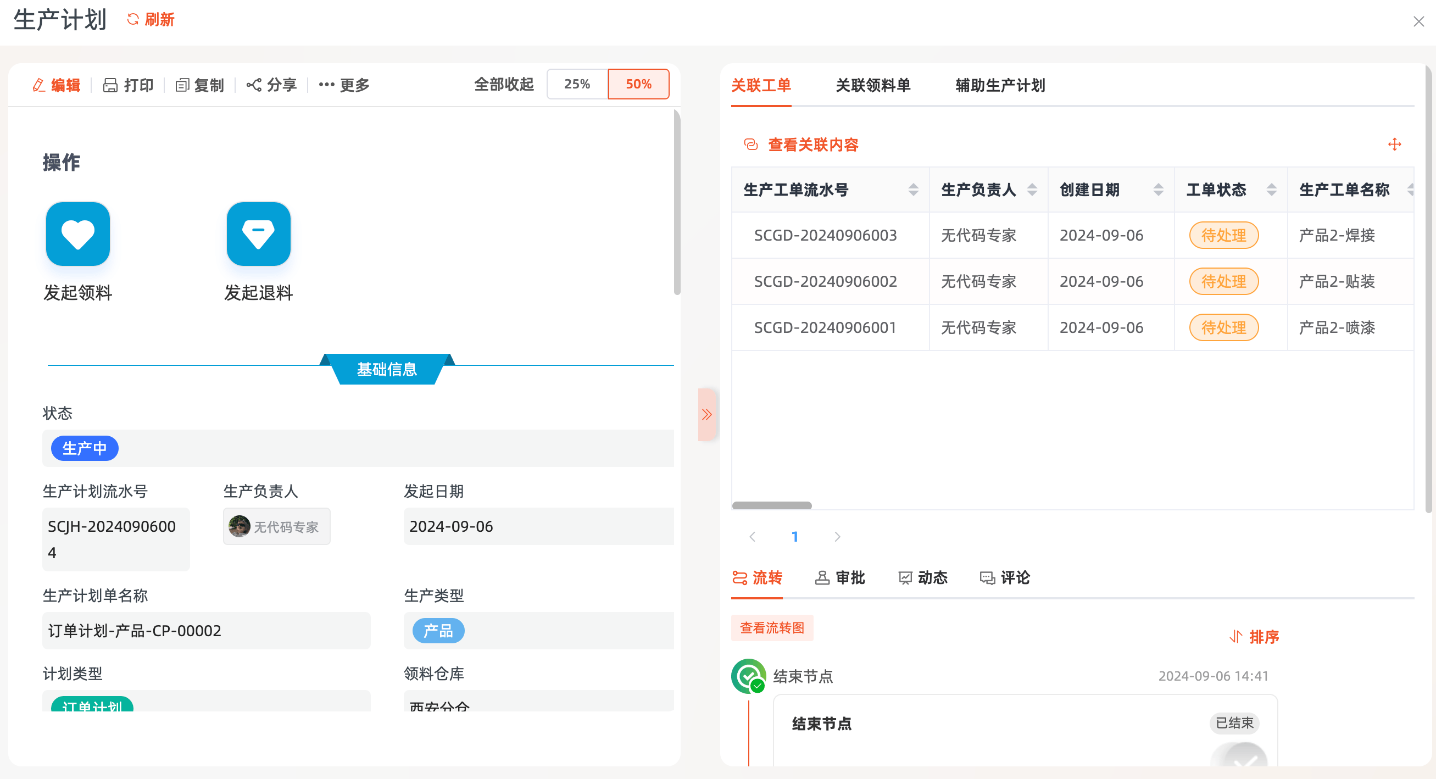Select the 25% width option
The height and width of the screenshot is (779, 1436).
576,84
